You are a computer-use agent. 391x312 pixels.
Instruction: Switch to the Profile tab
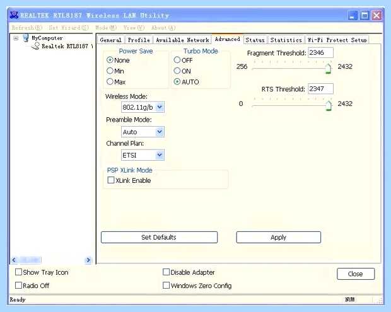[x=139, y=40]
